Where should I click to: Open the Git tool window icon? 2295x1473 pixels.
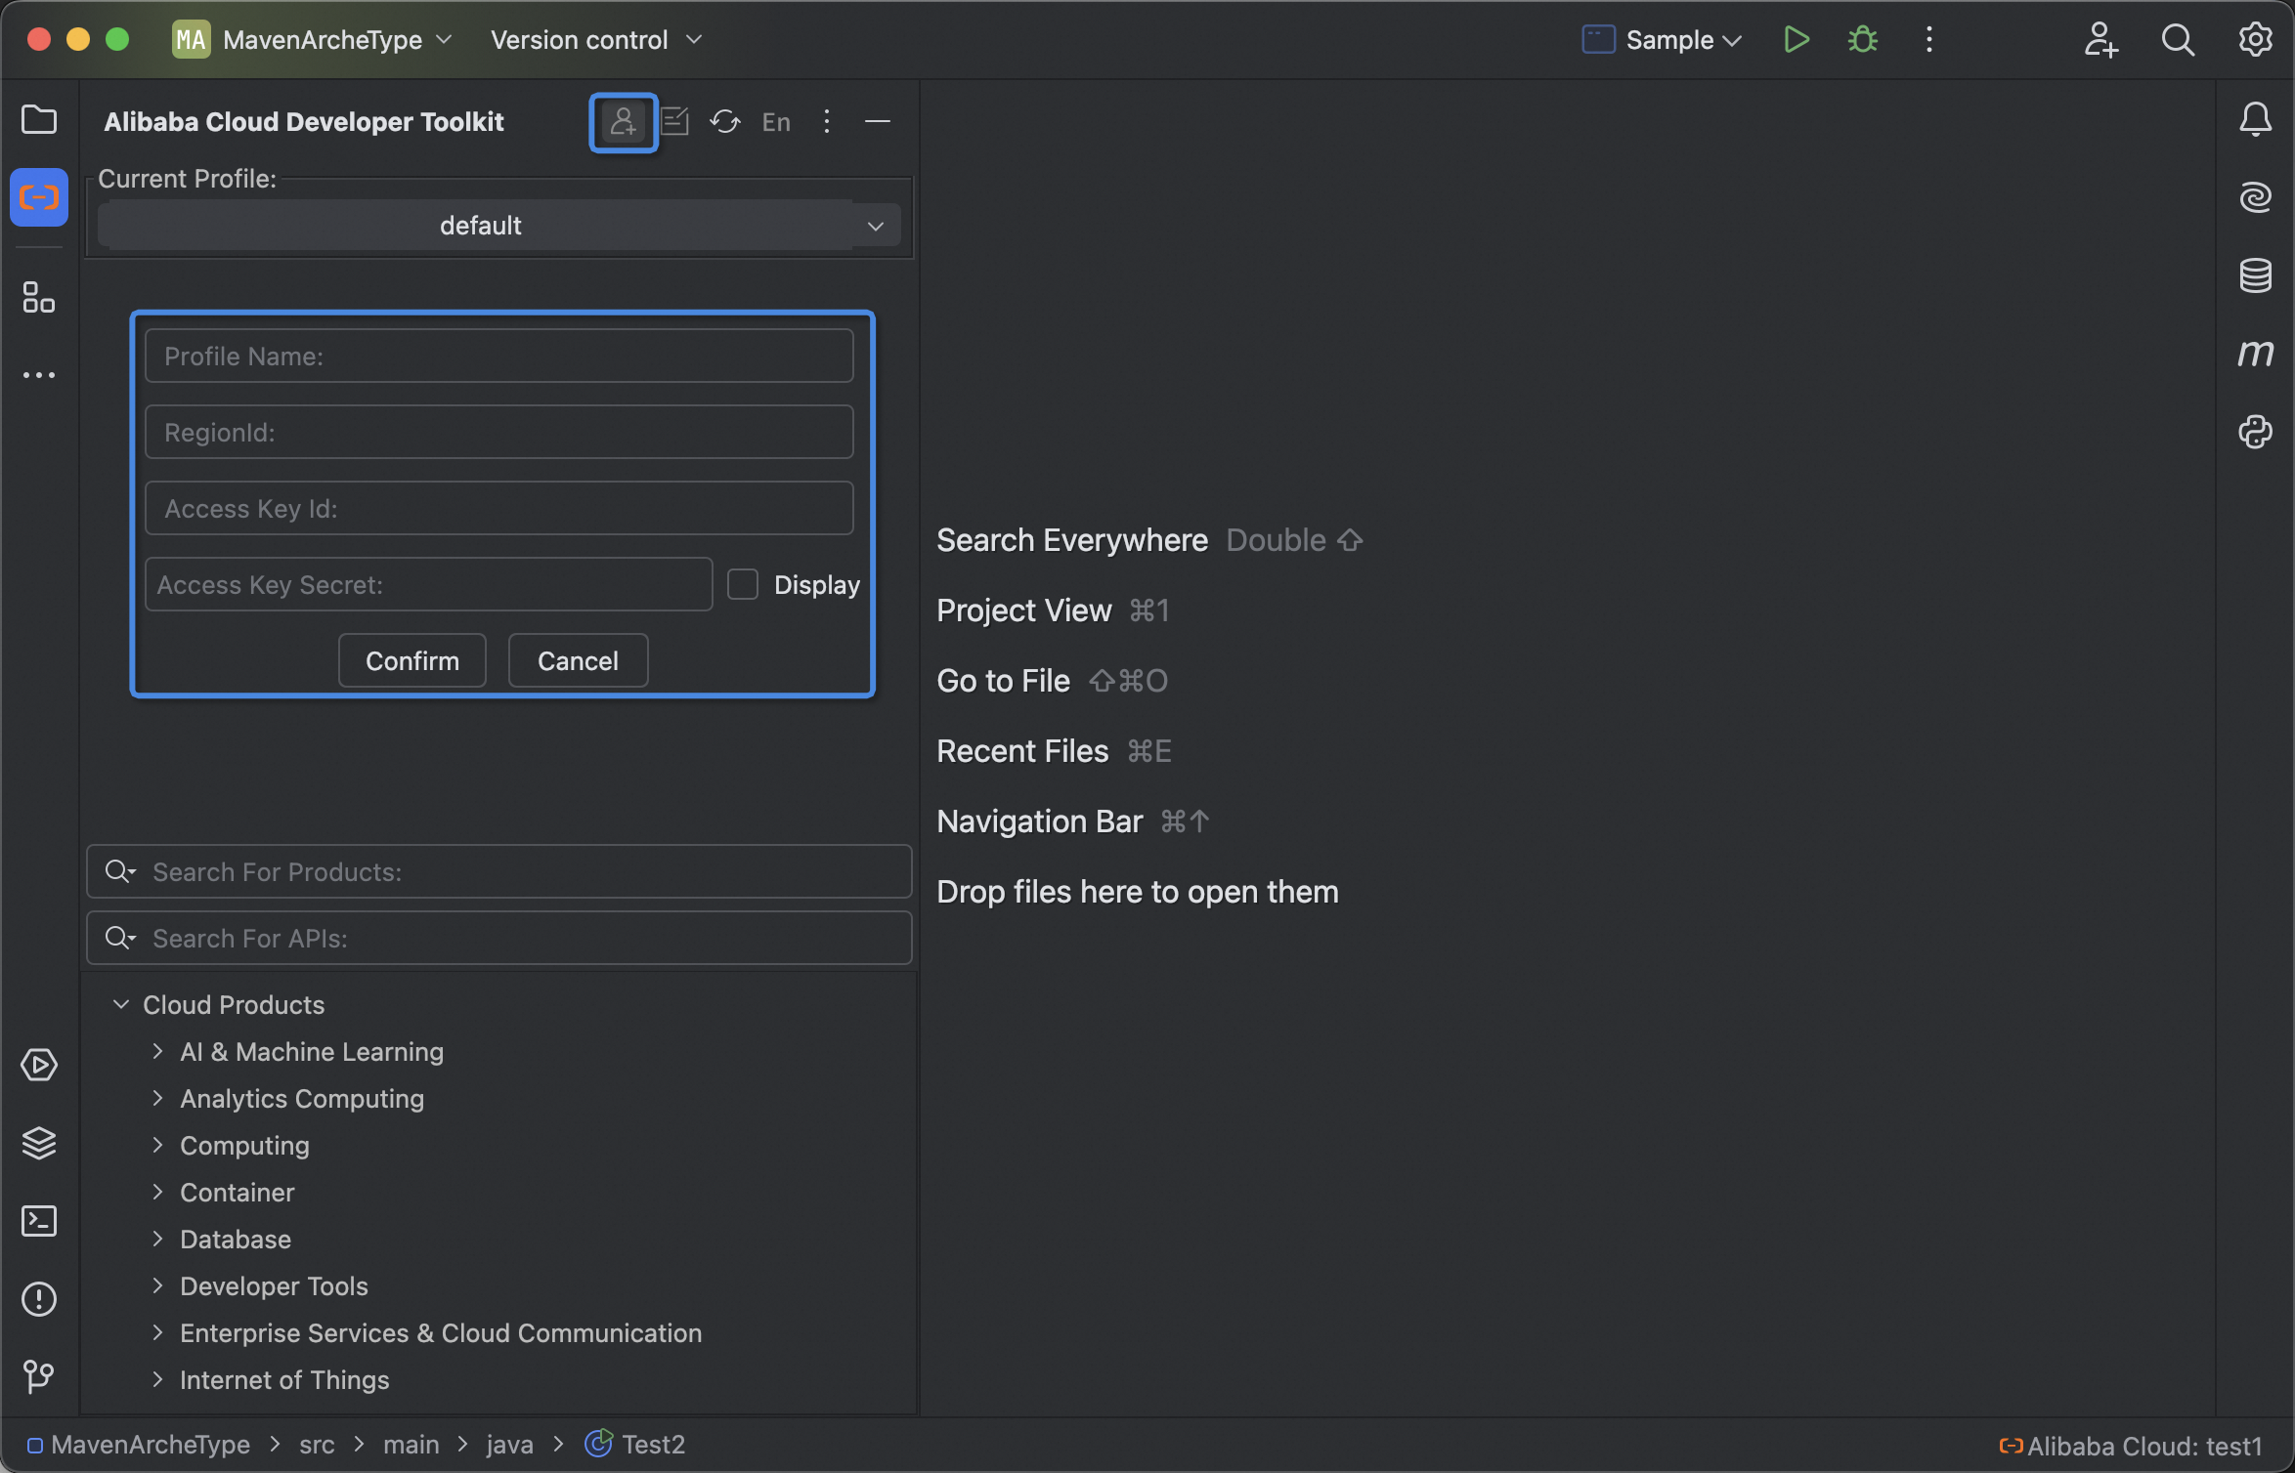(39, 1376)
